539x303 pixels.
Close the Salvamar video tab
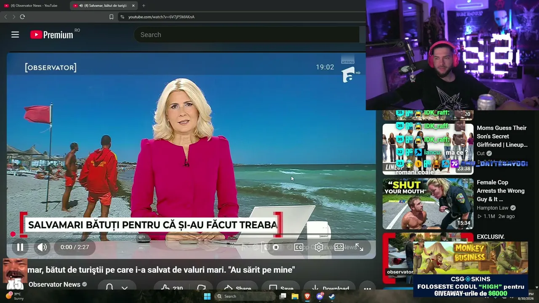(x=133, y=5)
